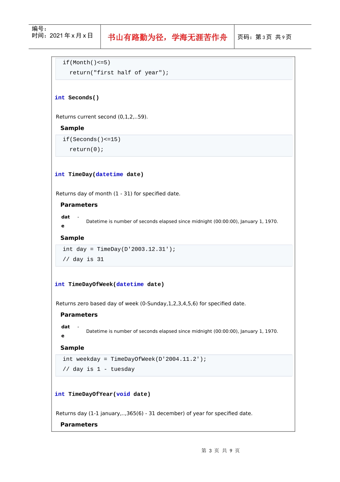Click the 编号 label in the header
The height and width of the screenshot is (482, 340).
39,29
